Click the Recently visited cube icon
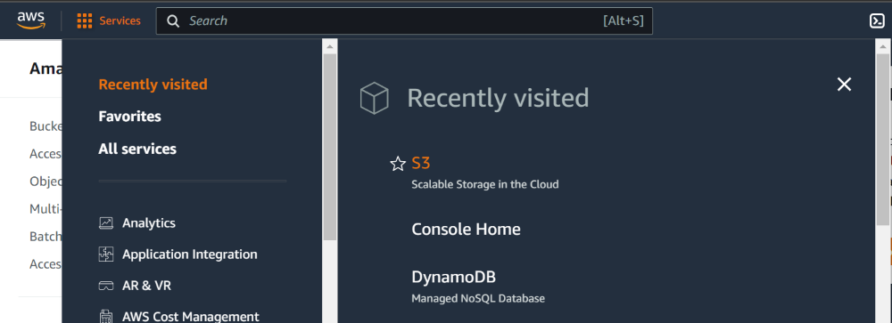 (x=375, y=98)
